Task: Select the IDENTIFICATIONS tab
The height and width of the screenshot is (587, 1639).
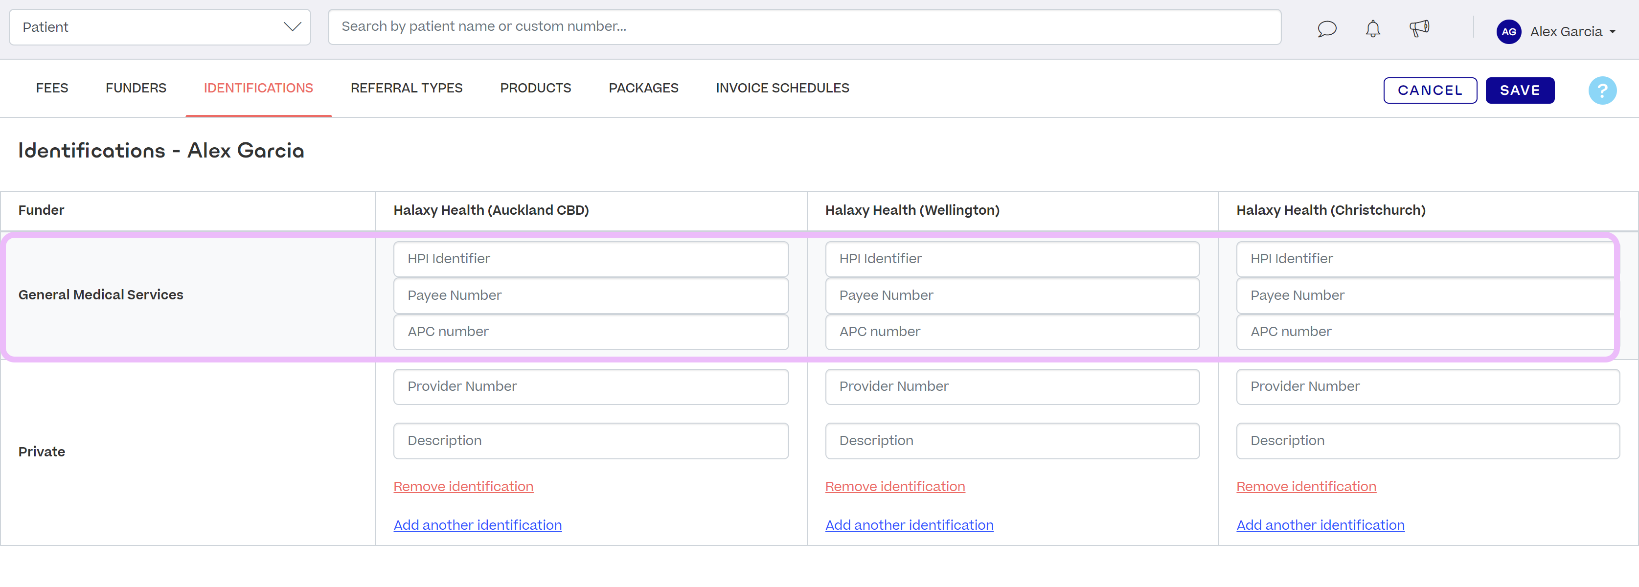Action: pyautogui.click(x=258, y=88)
